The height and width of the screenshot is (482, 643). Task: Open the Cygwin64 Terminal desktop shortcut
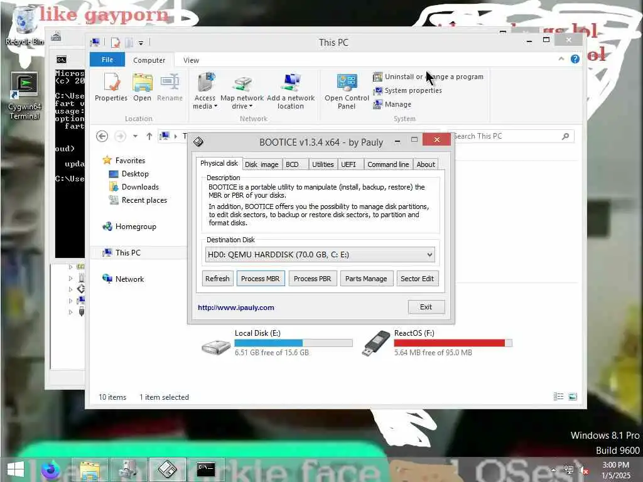(x=24, y=96)
